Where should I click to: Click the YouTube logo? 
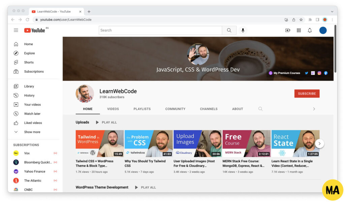click(x=35, y=30)
